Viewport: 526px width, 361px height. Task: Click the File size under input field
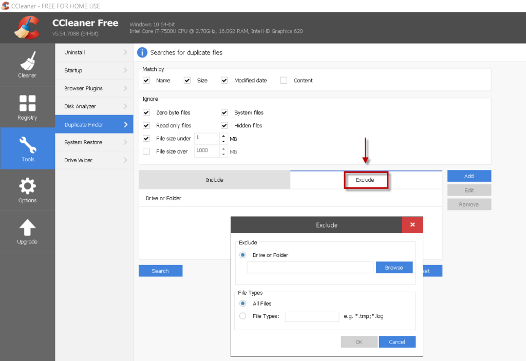pos(207,138)
